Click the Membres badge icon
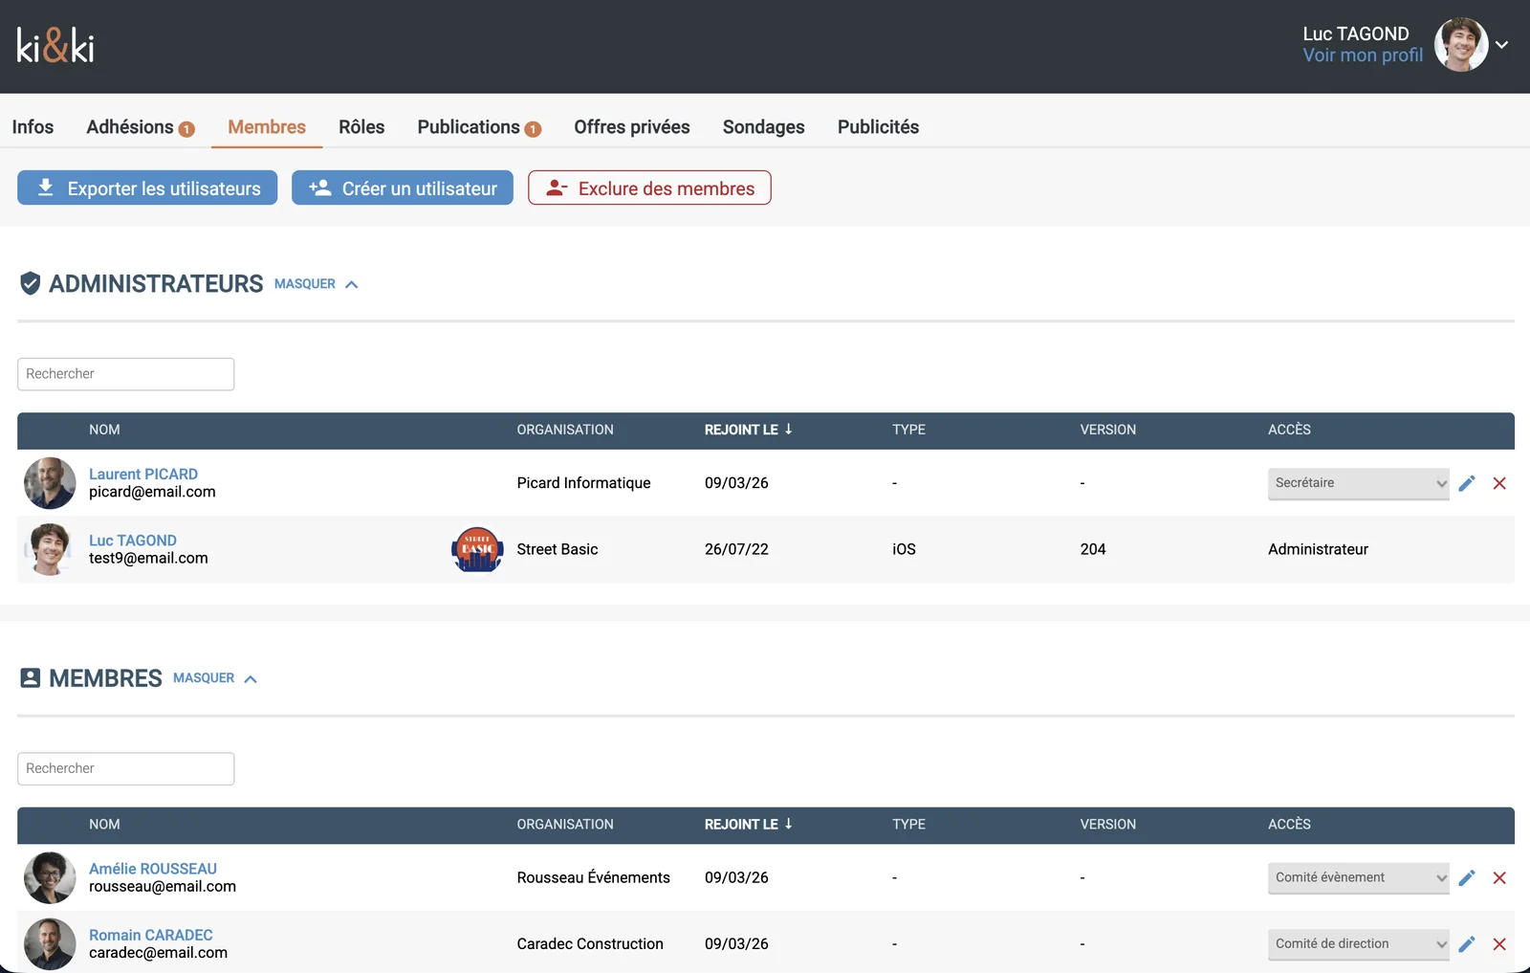The height and width of the screenshot is (973, 1530). click(x=31, y=678)
